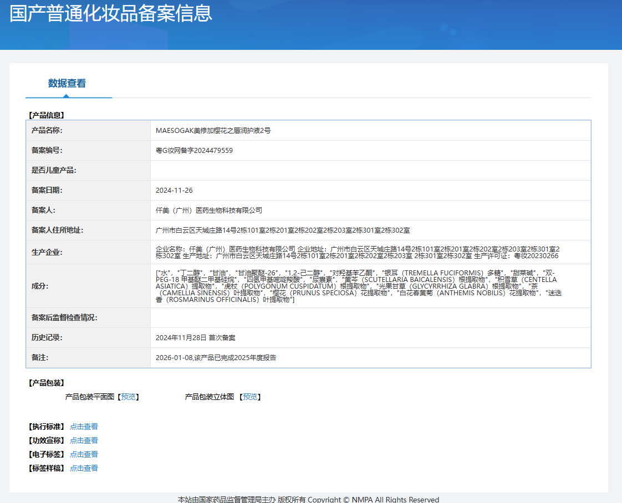Click the 是否儿童产品 row label
622x503 pixels.
pos(54,170)
